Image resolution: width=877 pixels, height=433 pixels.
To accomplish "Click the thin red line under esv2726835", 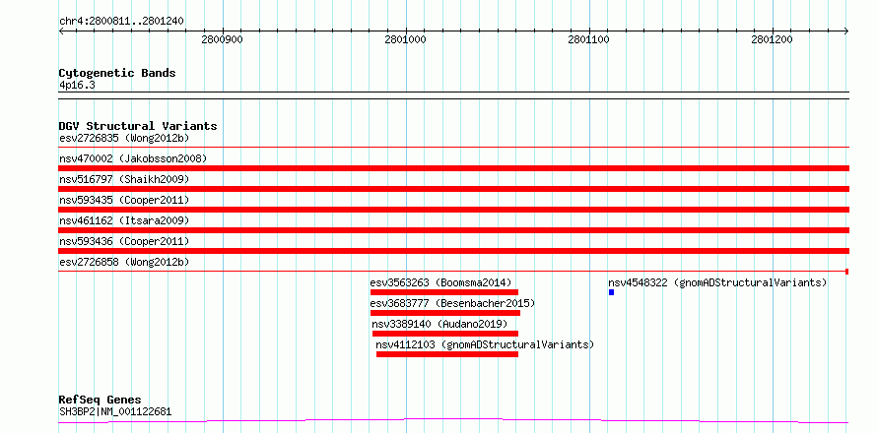I will pyautogui.click(x=454, y=148).
